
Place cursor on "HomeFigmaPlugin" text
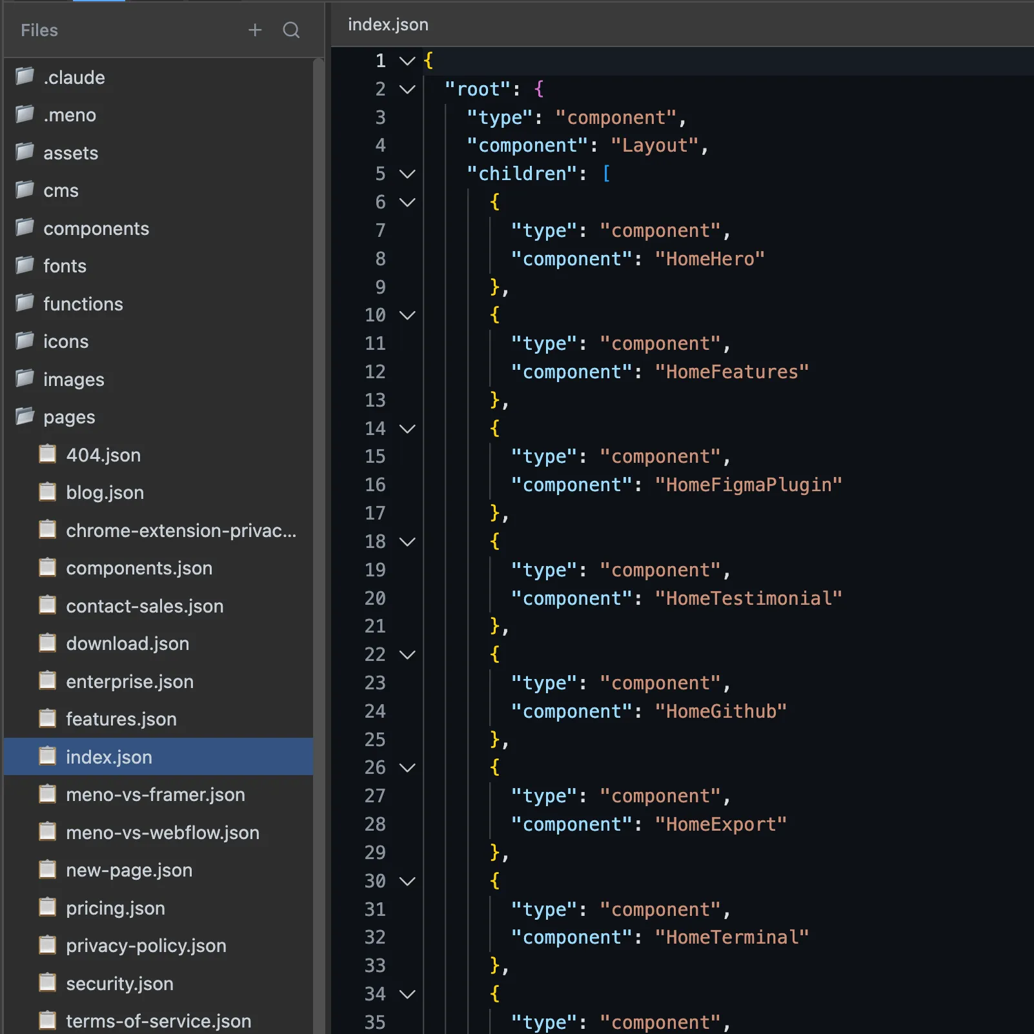pyautogui.click(x=748, y=485)
